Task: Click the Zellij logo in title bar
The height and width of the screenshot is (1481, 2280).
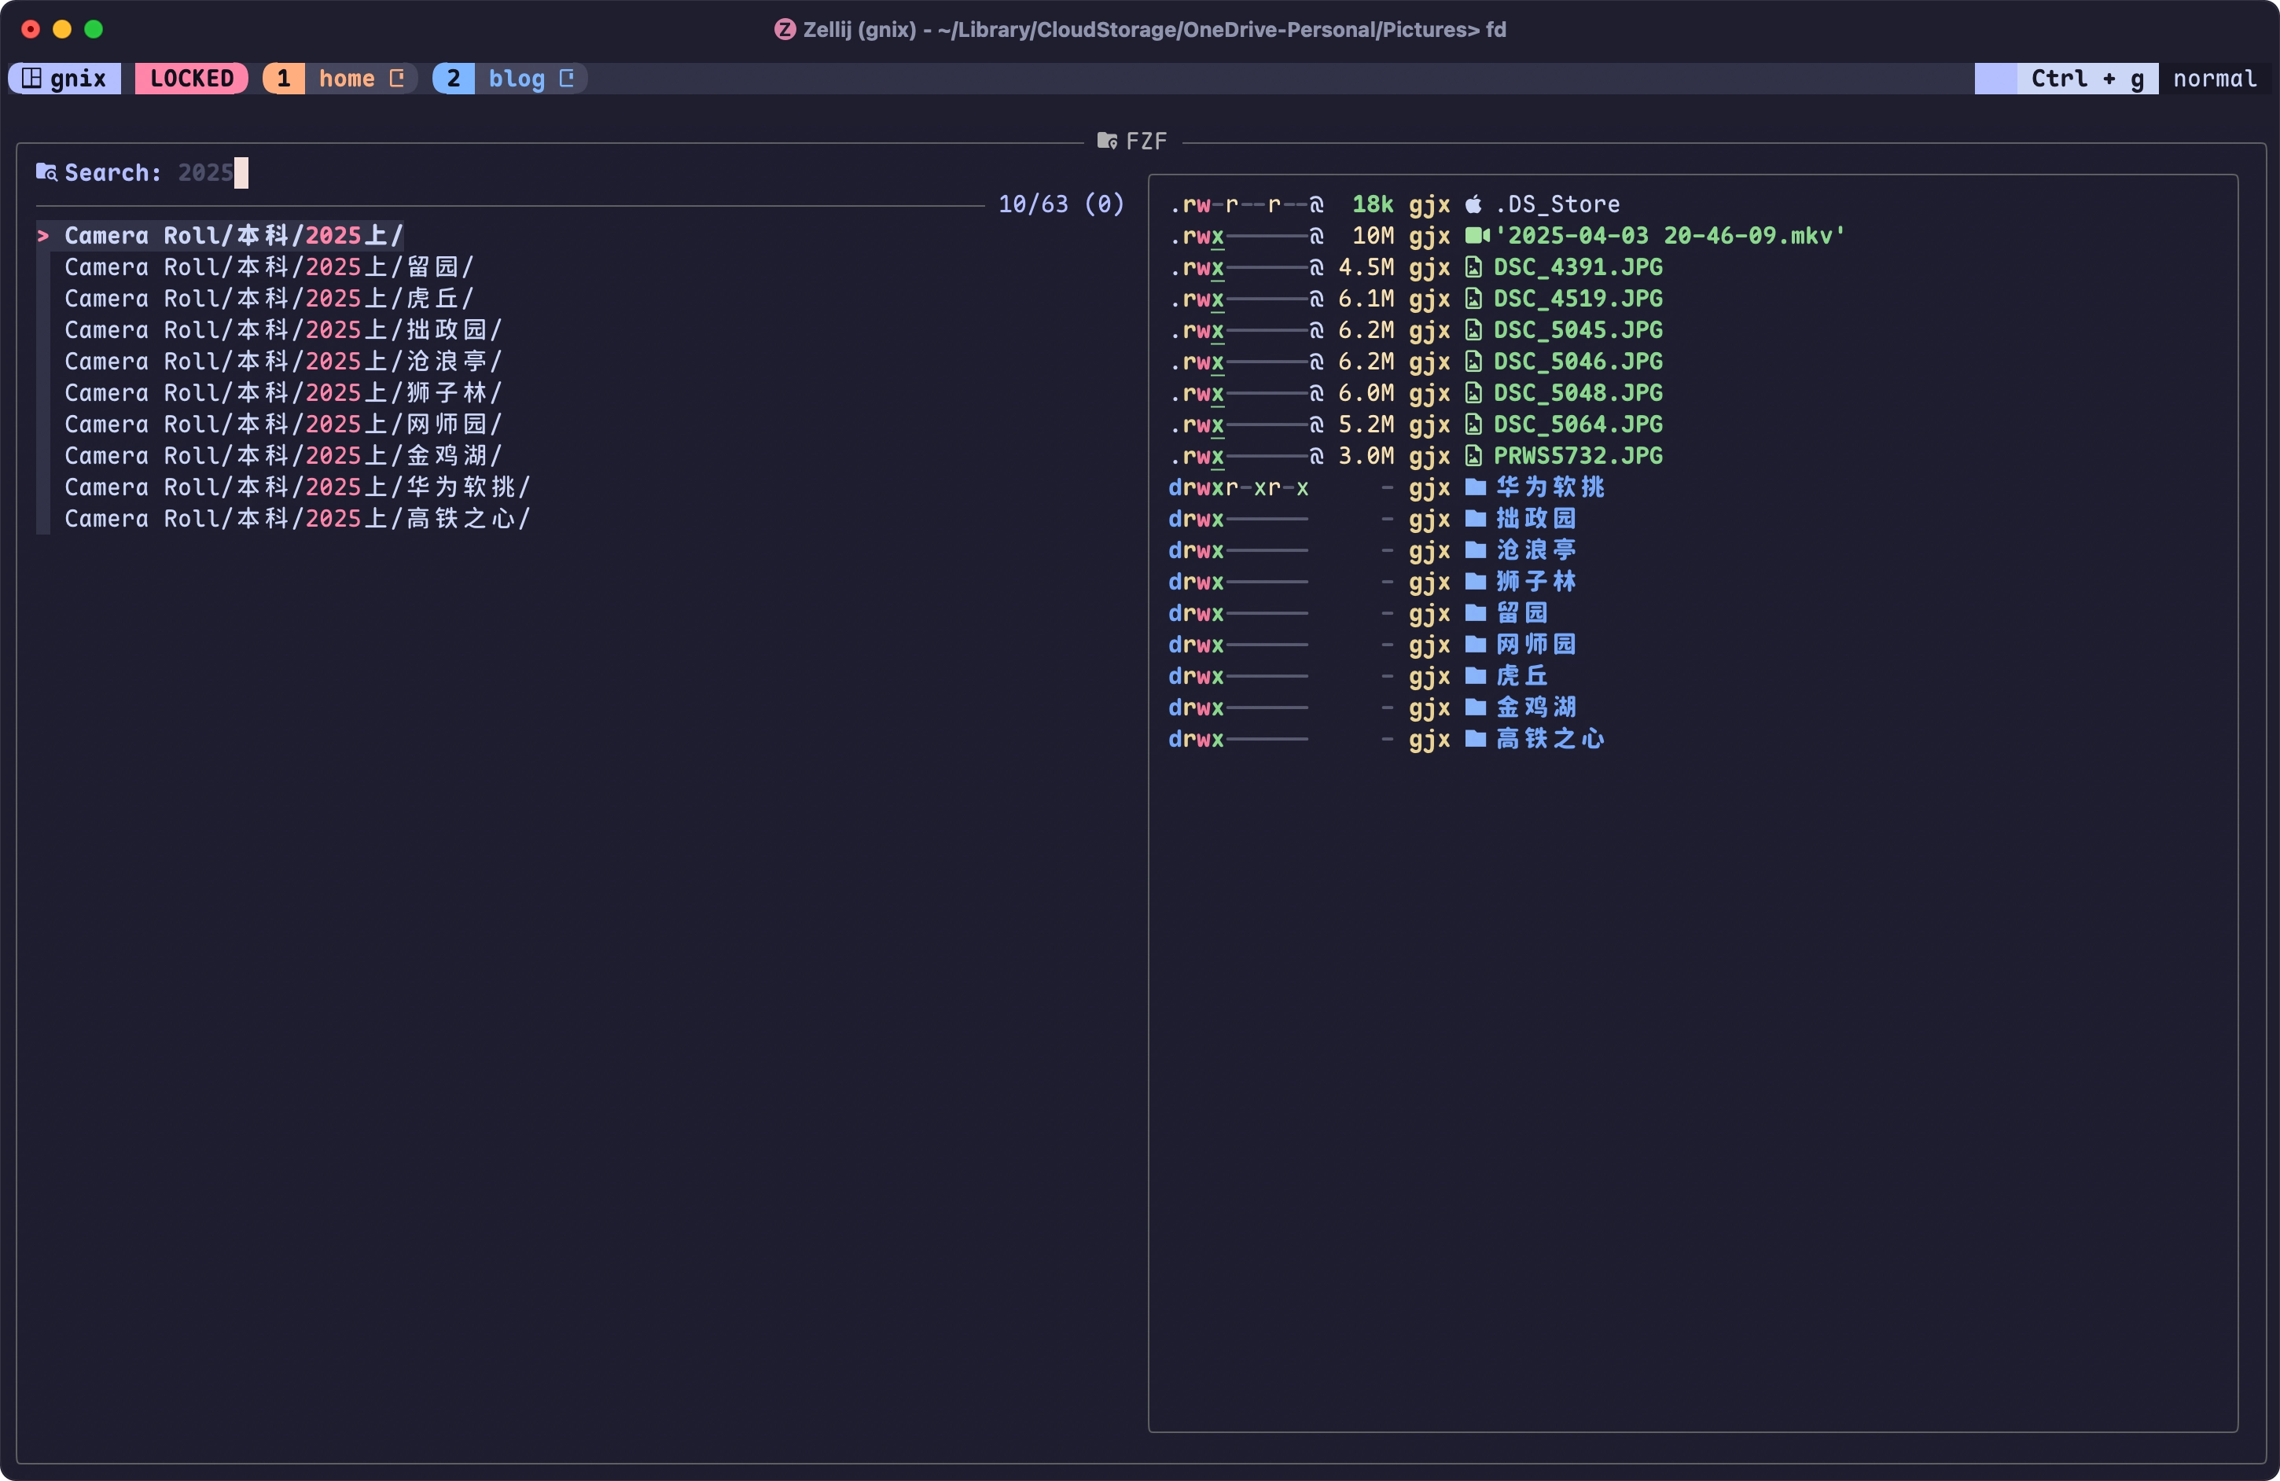Action: tap(785, 30)
